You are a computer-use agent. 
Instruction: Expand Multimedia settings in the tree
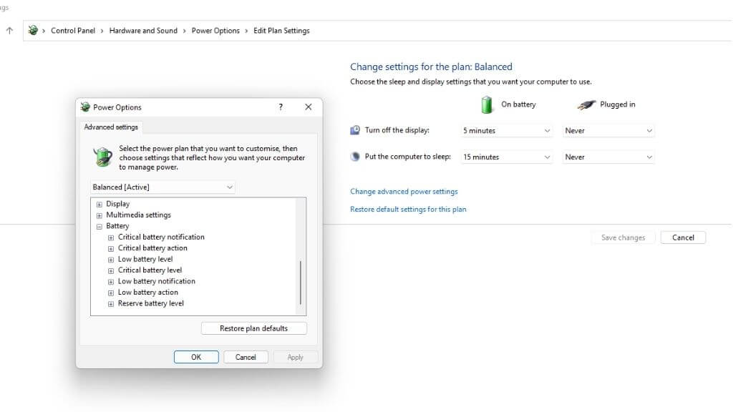(x=99, y=215)
